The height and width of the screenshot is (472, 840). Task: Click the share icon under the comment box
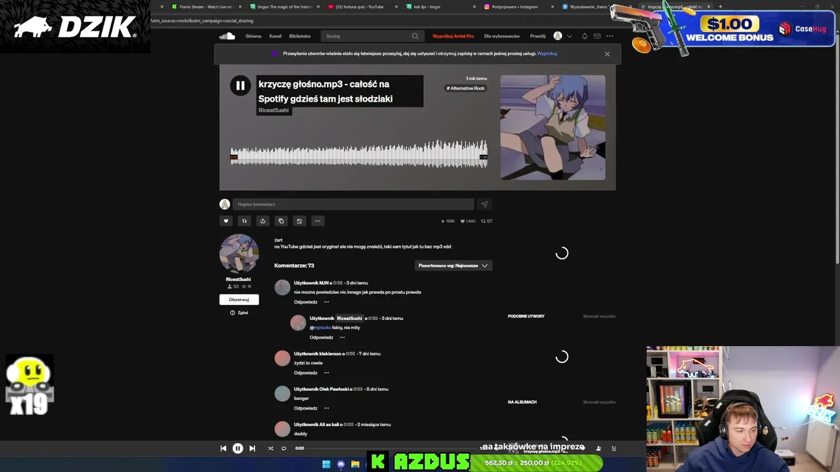[x=262, y=221]
